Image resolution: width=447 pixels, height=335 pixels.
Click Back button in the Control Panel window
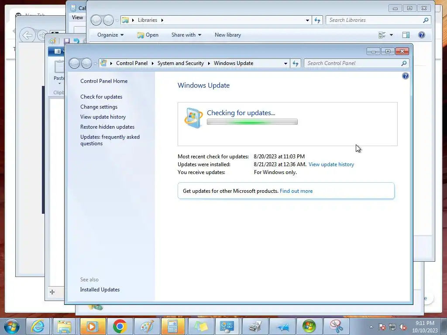pos(74,63)
